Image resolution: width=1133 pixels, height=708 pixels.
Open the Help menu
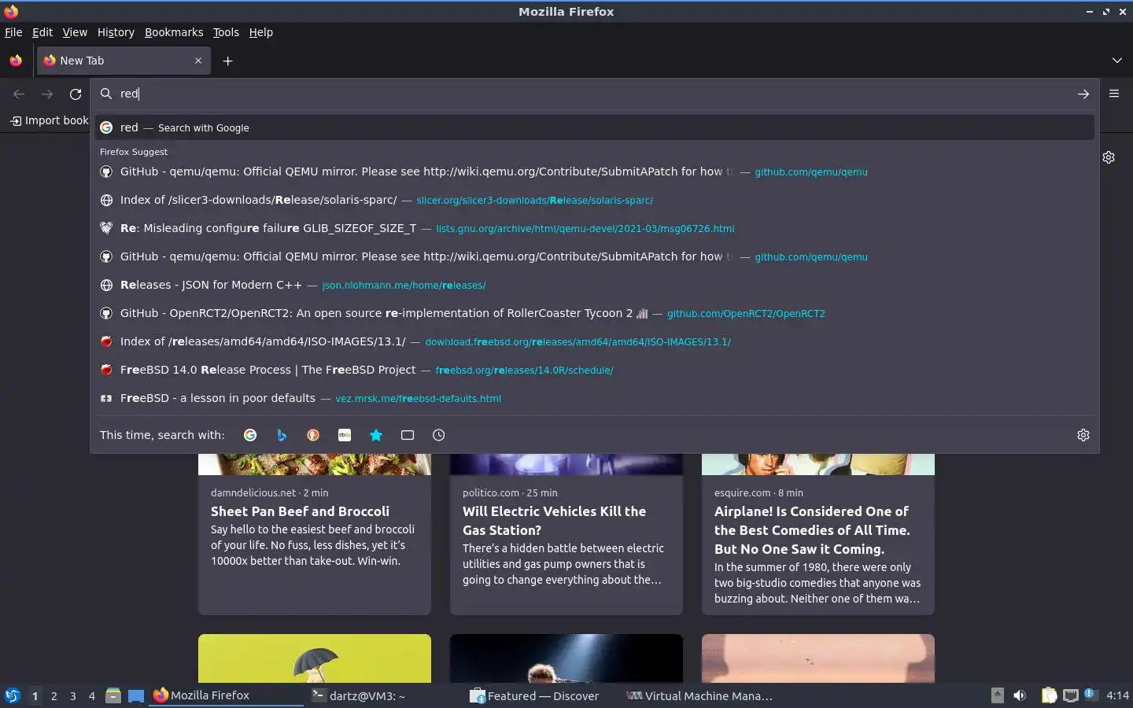click(x=260, y=32)
